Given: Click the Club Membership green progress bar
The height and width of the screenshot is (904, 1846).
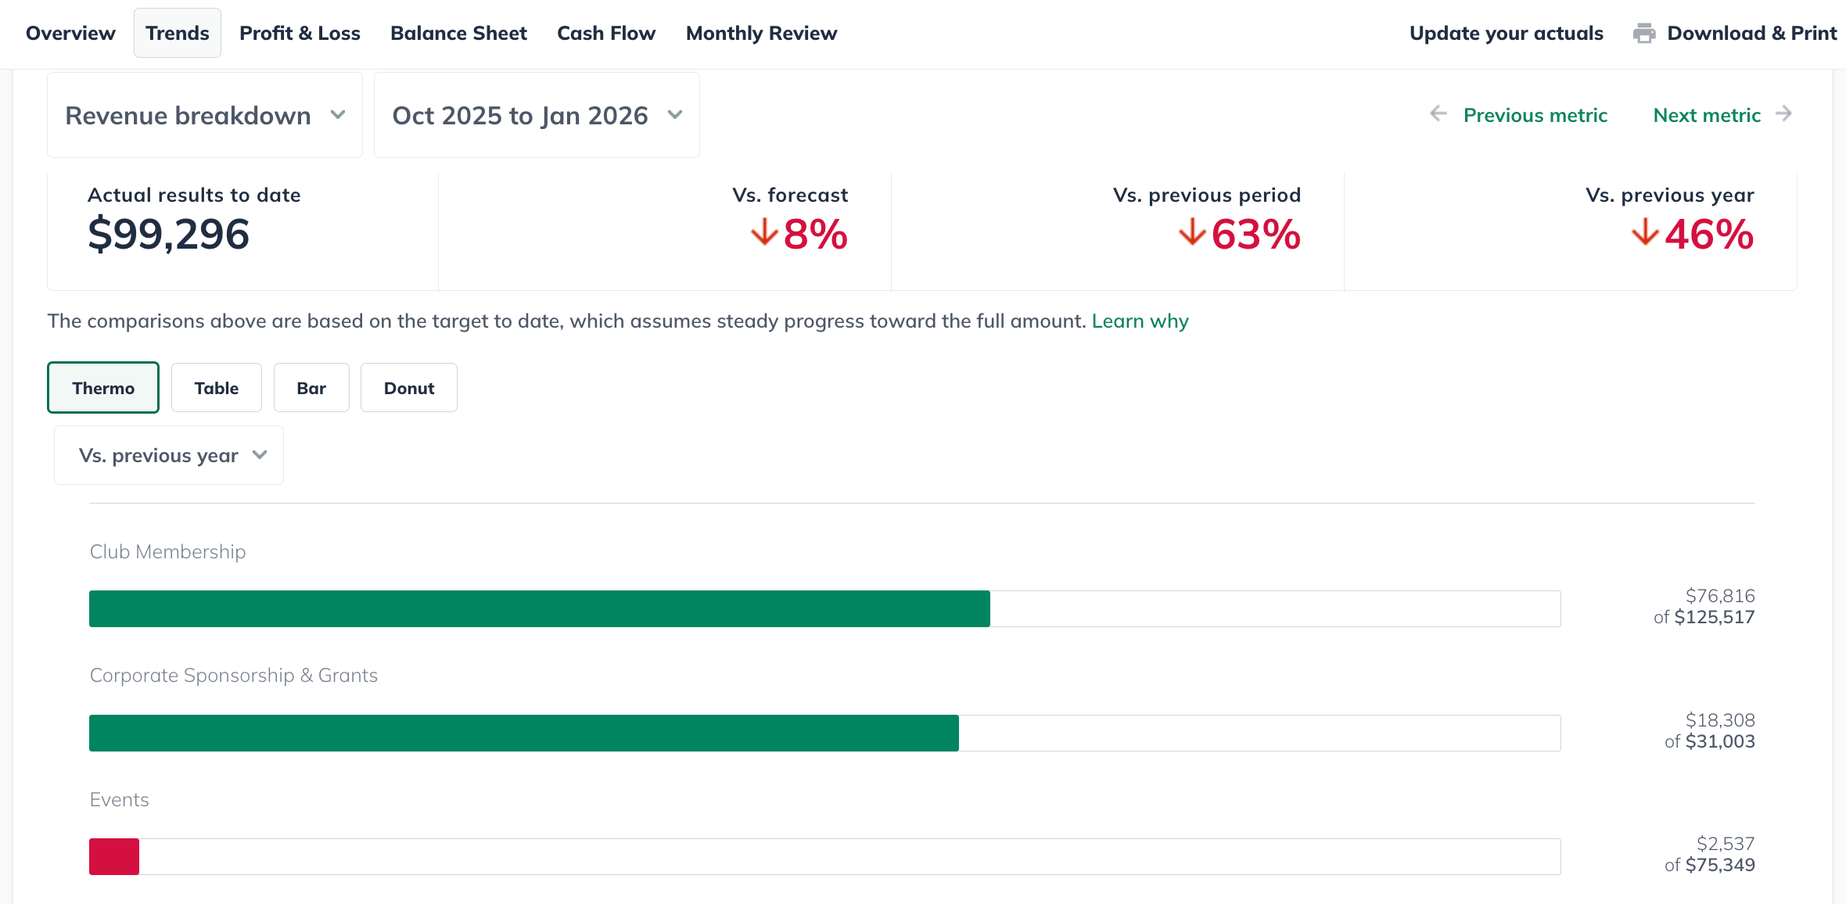Looking at the screenshot, I should coord(540,608).
